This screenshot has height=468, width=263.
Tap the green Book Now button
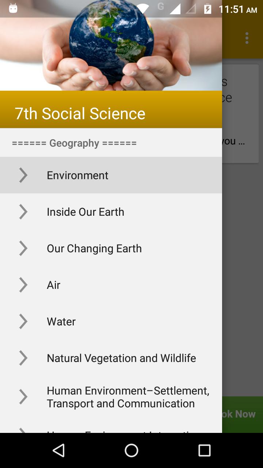click(x=243, y=414)
